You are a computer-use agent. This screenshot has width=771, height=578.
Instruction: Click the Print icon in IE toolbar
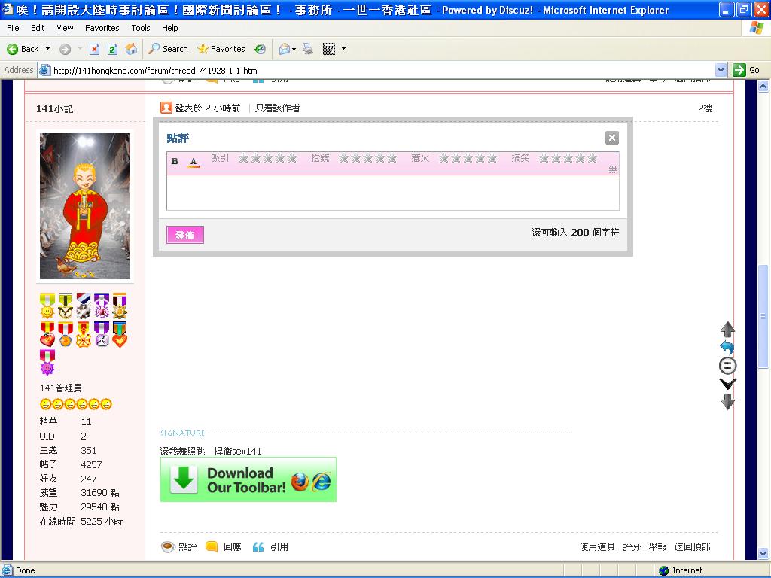click(307, 49)
